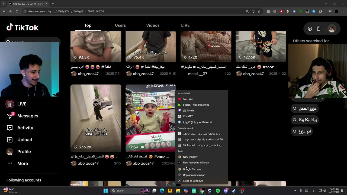Click the red hand ad blocker extension
The height and width of the screenshot is (195, 347).
coord(281,11)
